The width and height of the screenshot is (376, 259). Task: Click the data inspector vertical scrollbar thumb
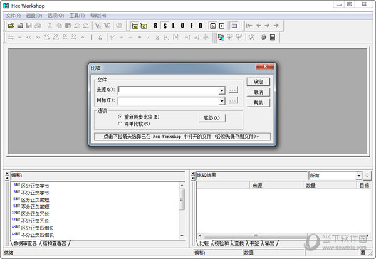point(182,199)
